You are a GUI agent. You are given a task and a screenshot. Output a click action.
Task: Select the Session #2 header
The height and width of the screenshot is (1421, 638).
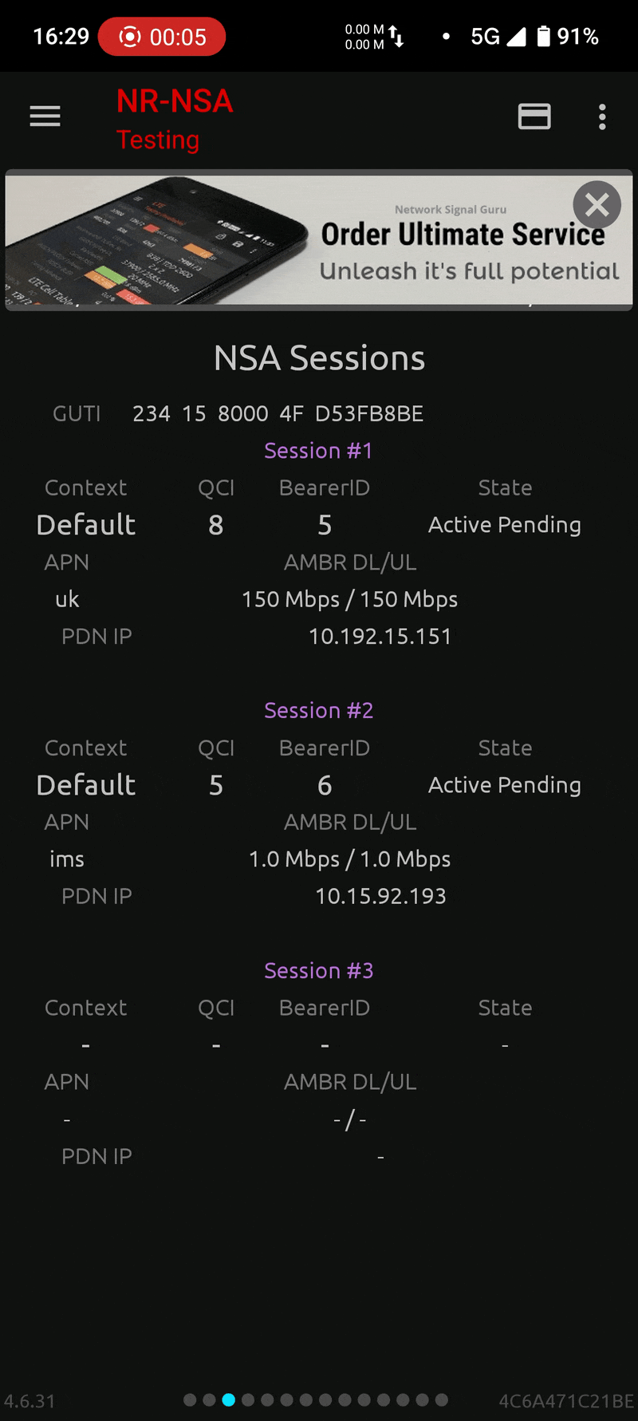point(318,711)
